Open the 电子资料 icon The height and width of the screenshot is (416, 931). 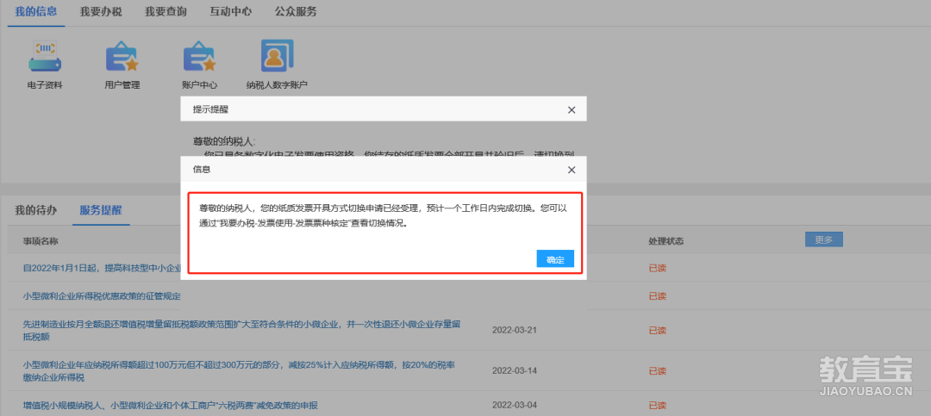click(x=45, y=64)
